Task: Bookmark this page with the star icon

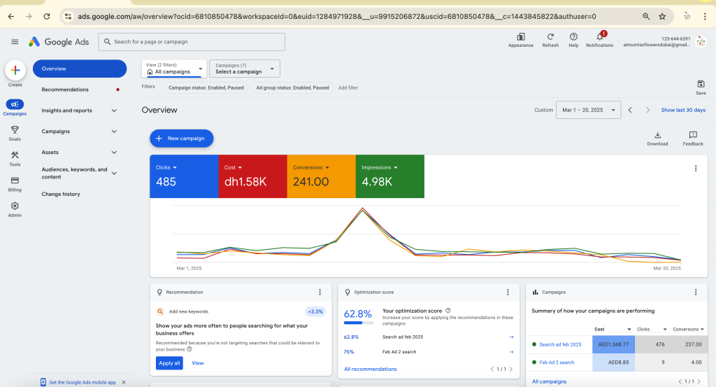Action: click(662, 17)
